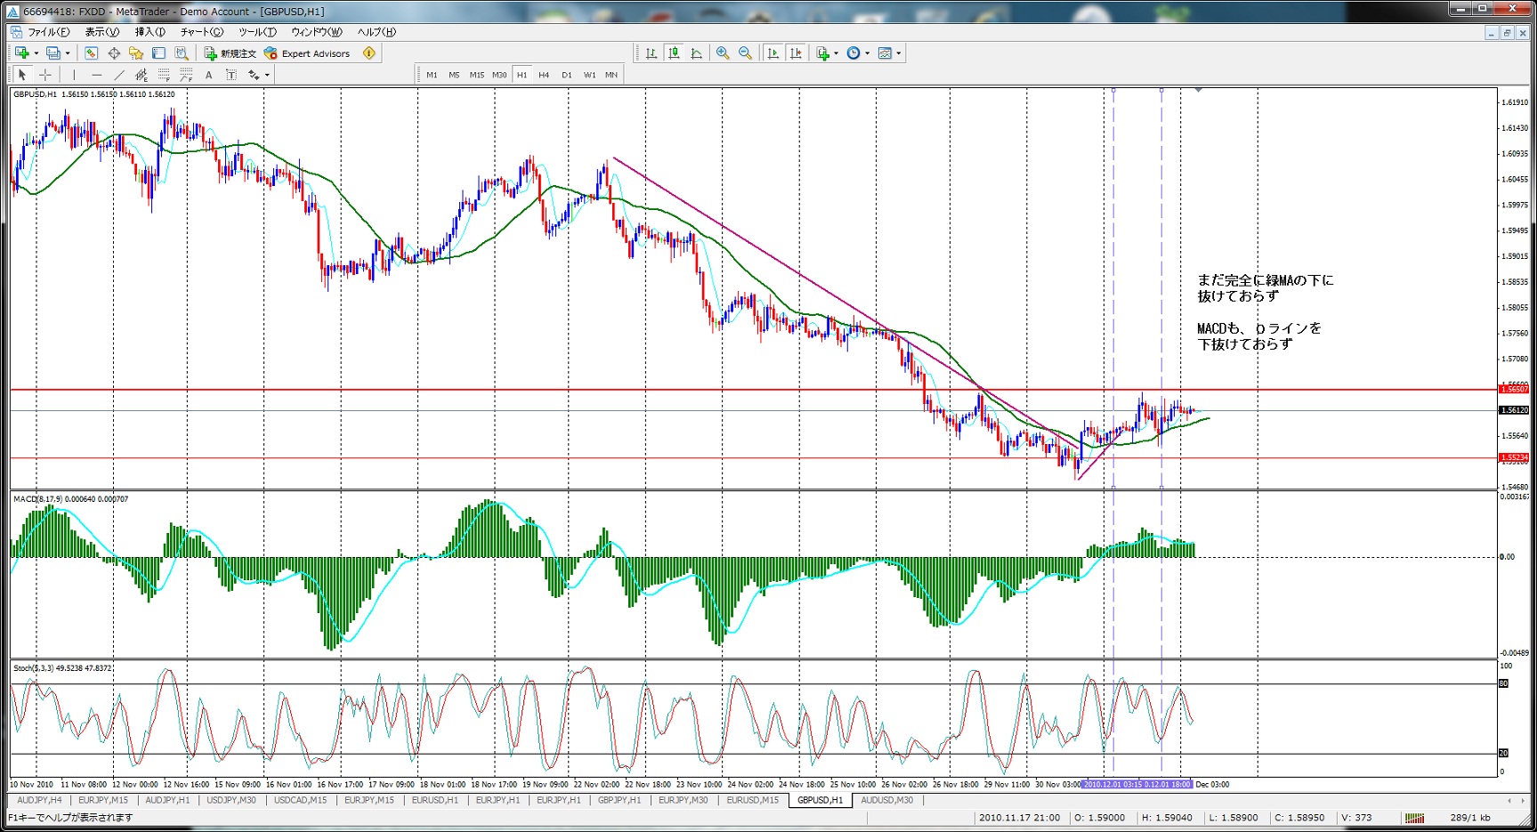1537x832 pixels.
Task: Click the Templates toolbar icon
Action: tap(885, 53)
